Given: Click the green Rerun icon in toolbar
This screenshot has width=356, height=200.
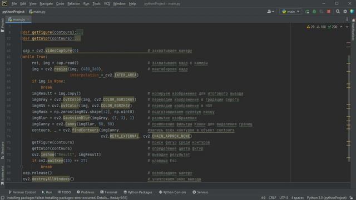Looking at the screenshot, I should tap(307, 11).
